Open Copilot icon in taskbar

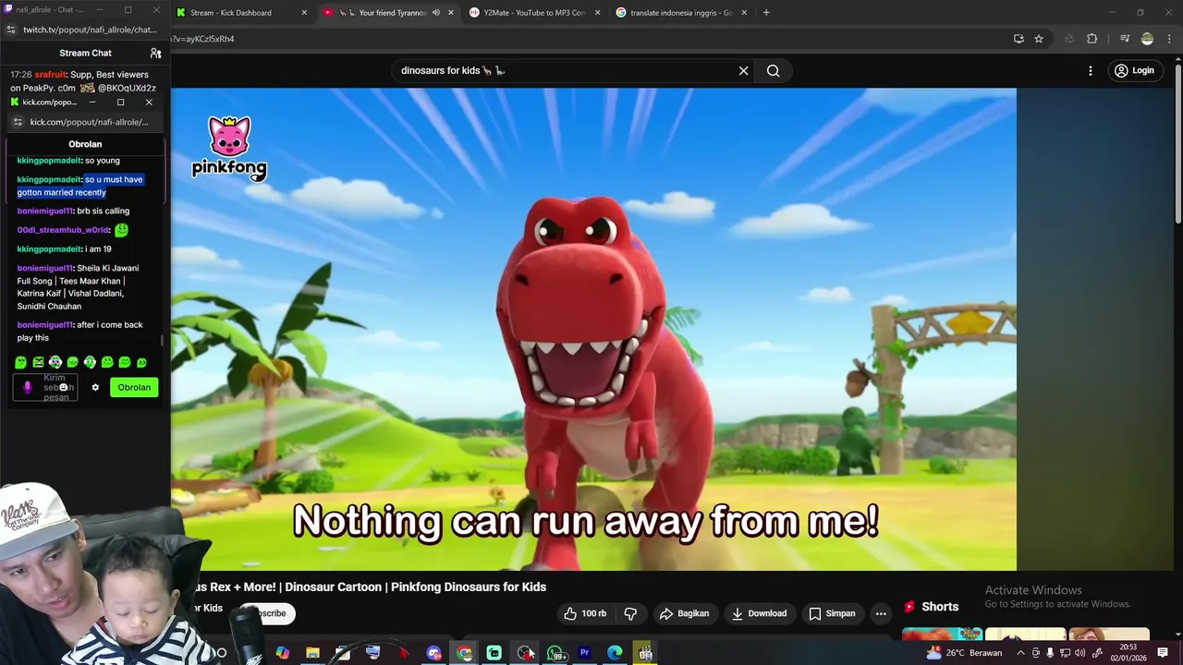click(282, 653)
